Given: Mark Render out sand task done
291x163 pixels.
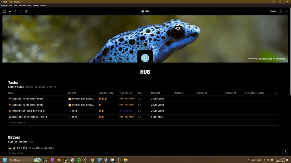Looking at the screenshot, I should point(139,111).
